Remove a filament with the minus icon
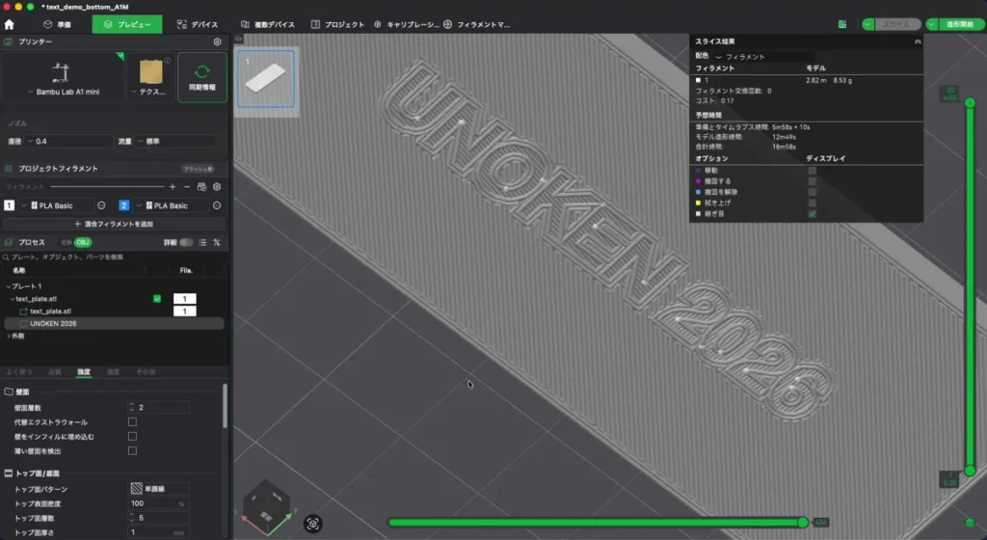987x540 pixels. pos(187,187)
